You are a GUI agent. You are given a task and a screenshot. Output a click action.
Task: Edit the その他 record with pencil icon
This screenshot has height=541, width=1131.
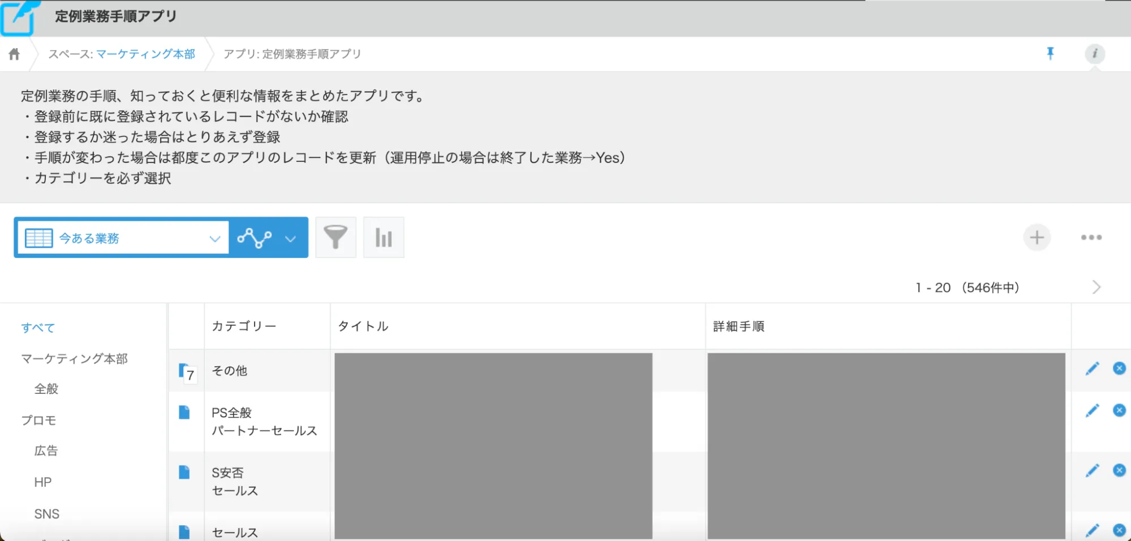tap(1092, 369)
